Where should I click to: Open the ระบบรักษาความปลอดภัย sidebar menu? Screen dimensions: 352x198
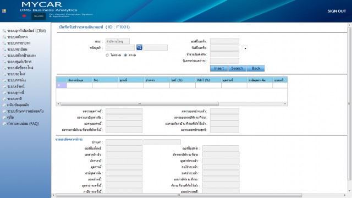tap(25, 111)
